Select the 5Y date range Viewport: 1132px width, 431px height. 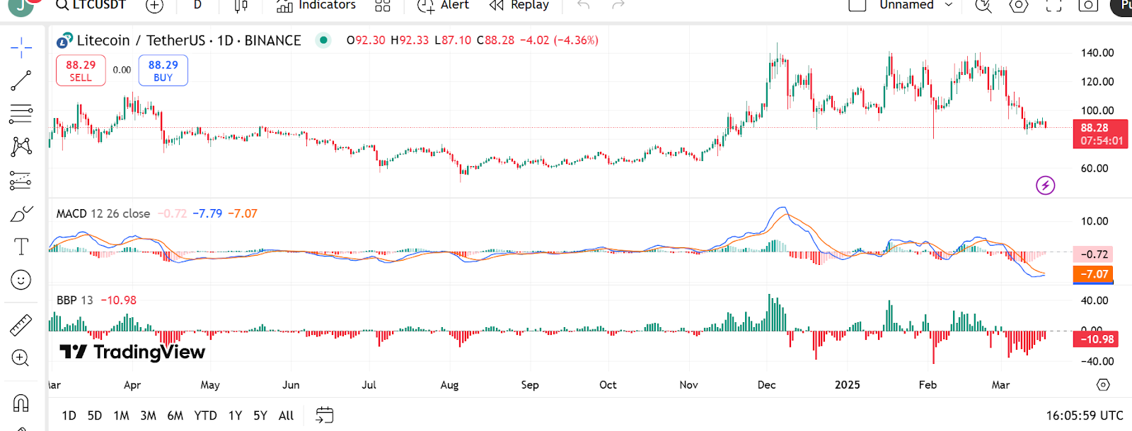pos(260,415)
